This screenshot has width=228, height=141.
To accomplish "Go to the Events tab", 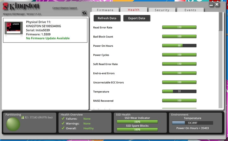I will coord(190,10).
